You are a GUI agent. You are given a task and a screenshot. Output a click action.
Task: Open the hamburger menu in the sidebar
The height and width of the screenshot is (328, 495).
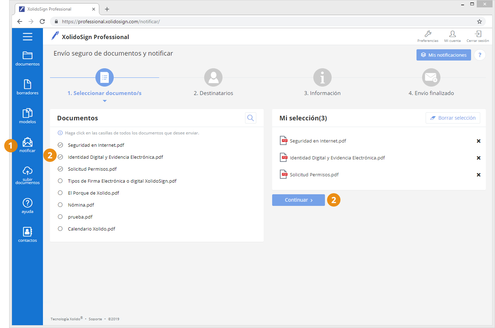27,37
